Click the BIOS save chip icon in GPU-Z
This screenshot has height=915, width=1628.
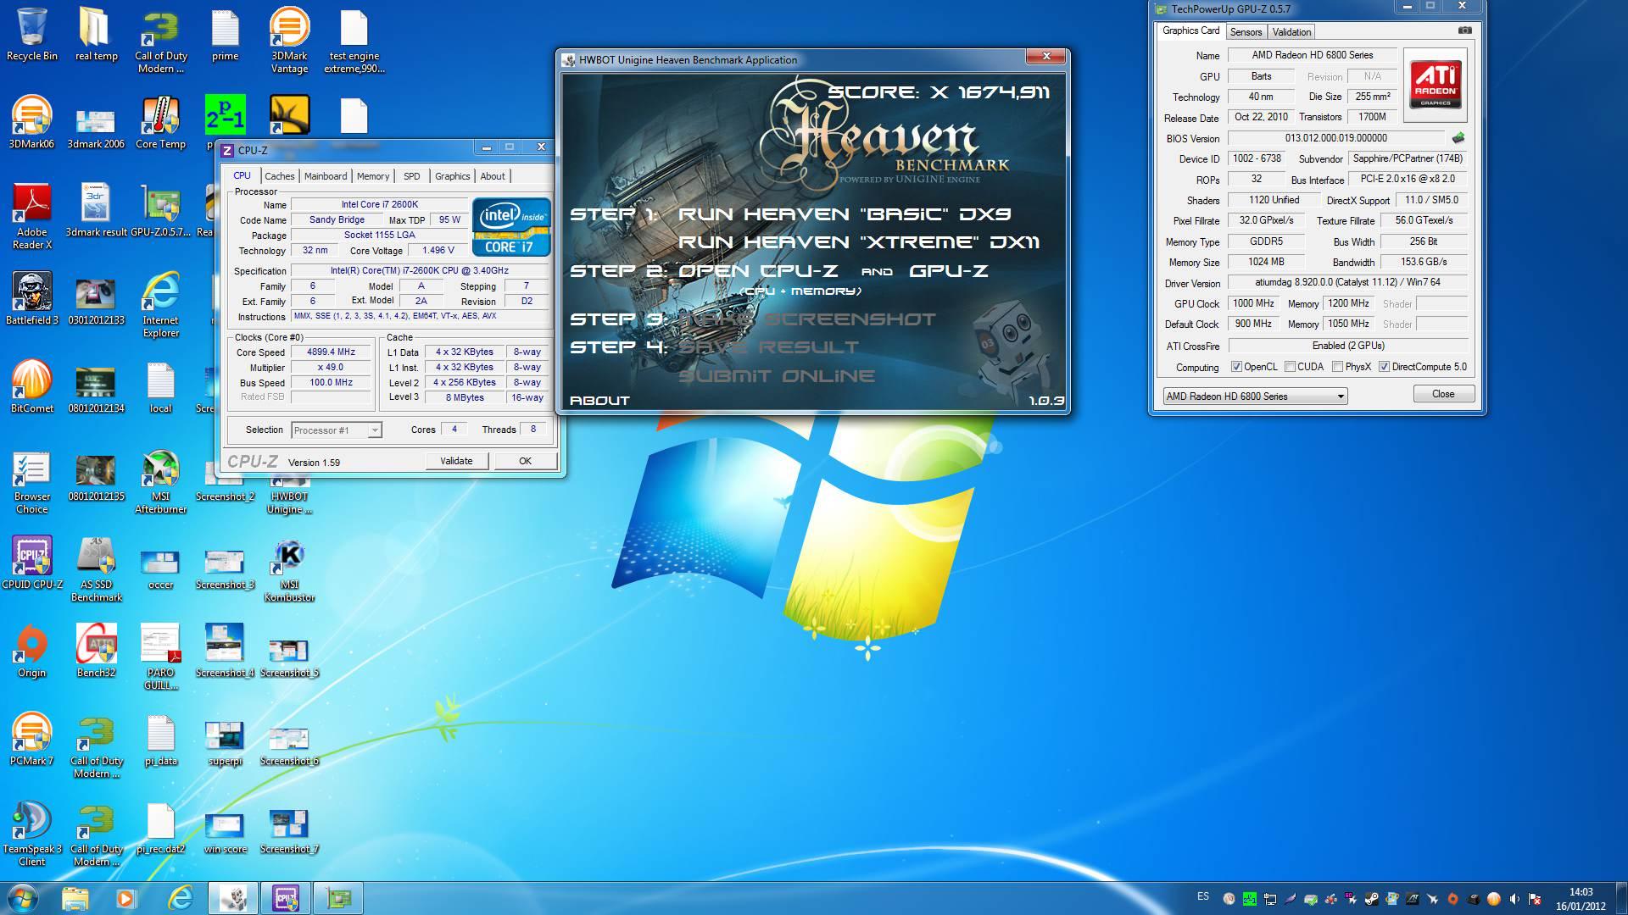point(1458,138)
